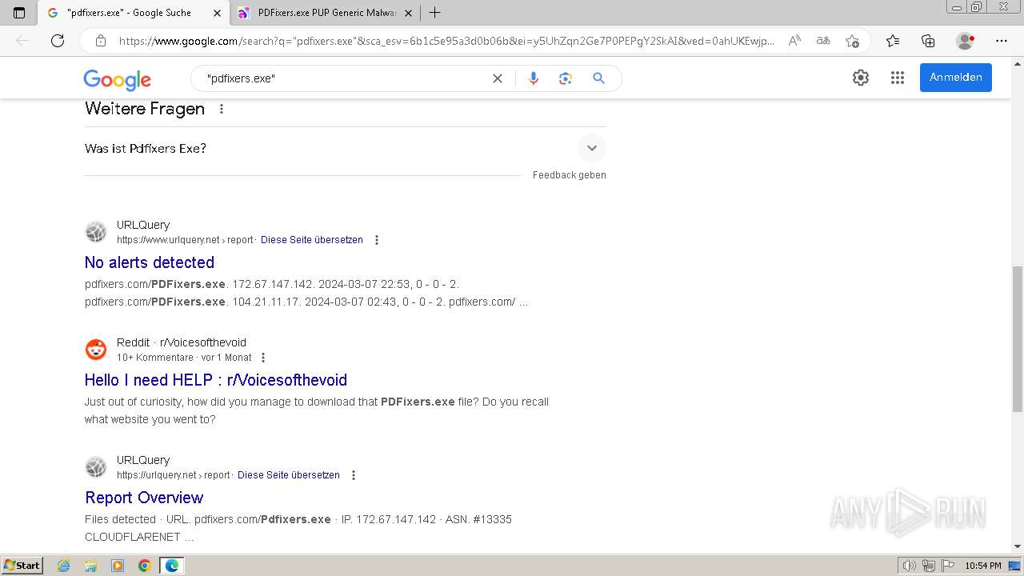This screenshot has height=576, width=1024.
Task: Open the No alerts detected result
Action: pyautogui.click(x=150, y=262)
